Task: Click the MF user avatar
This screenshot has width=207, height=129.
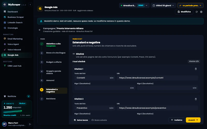Action: (x=4, y=124)
